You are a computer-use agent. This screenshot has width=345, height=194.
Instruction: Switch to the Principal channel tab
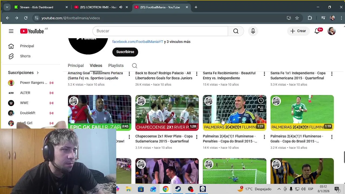(76, 65)
